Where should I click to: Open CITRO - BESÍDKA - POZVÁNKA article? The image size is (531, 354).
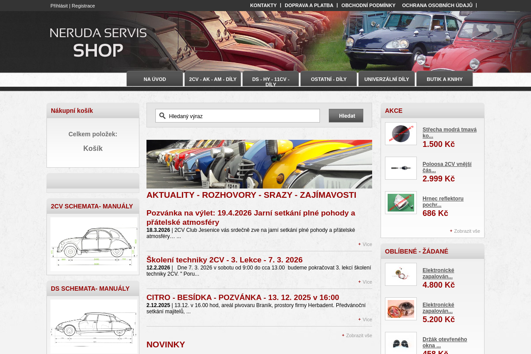[x=242, y=297]
